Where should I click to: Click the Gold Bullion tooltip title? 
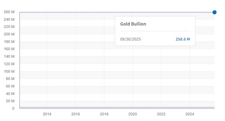point(133,24)
